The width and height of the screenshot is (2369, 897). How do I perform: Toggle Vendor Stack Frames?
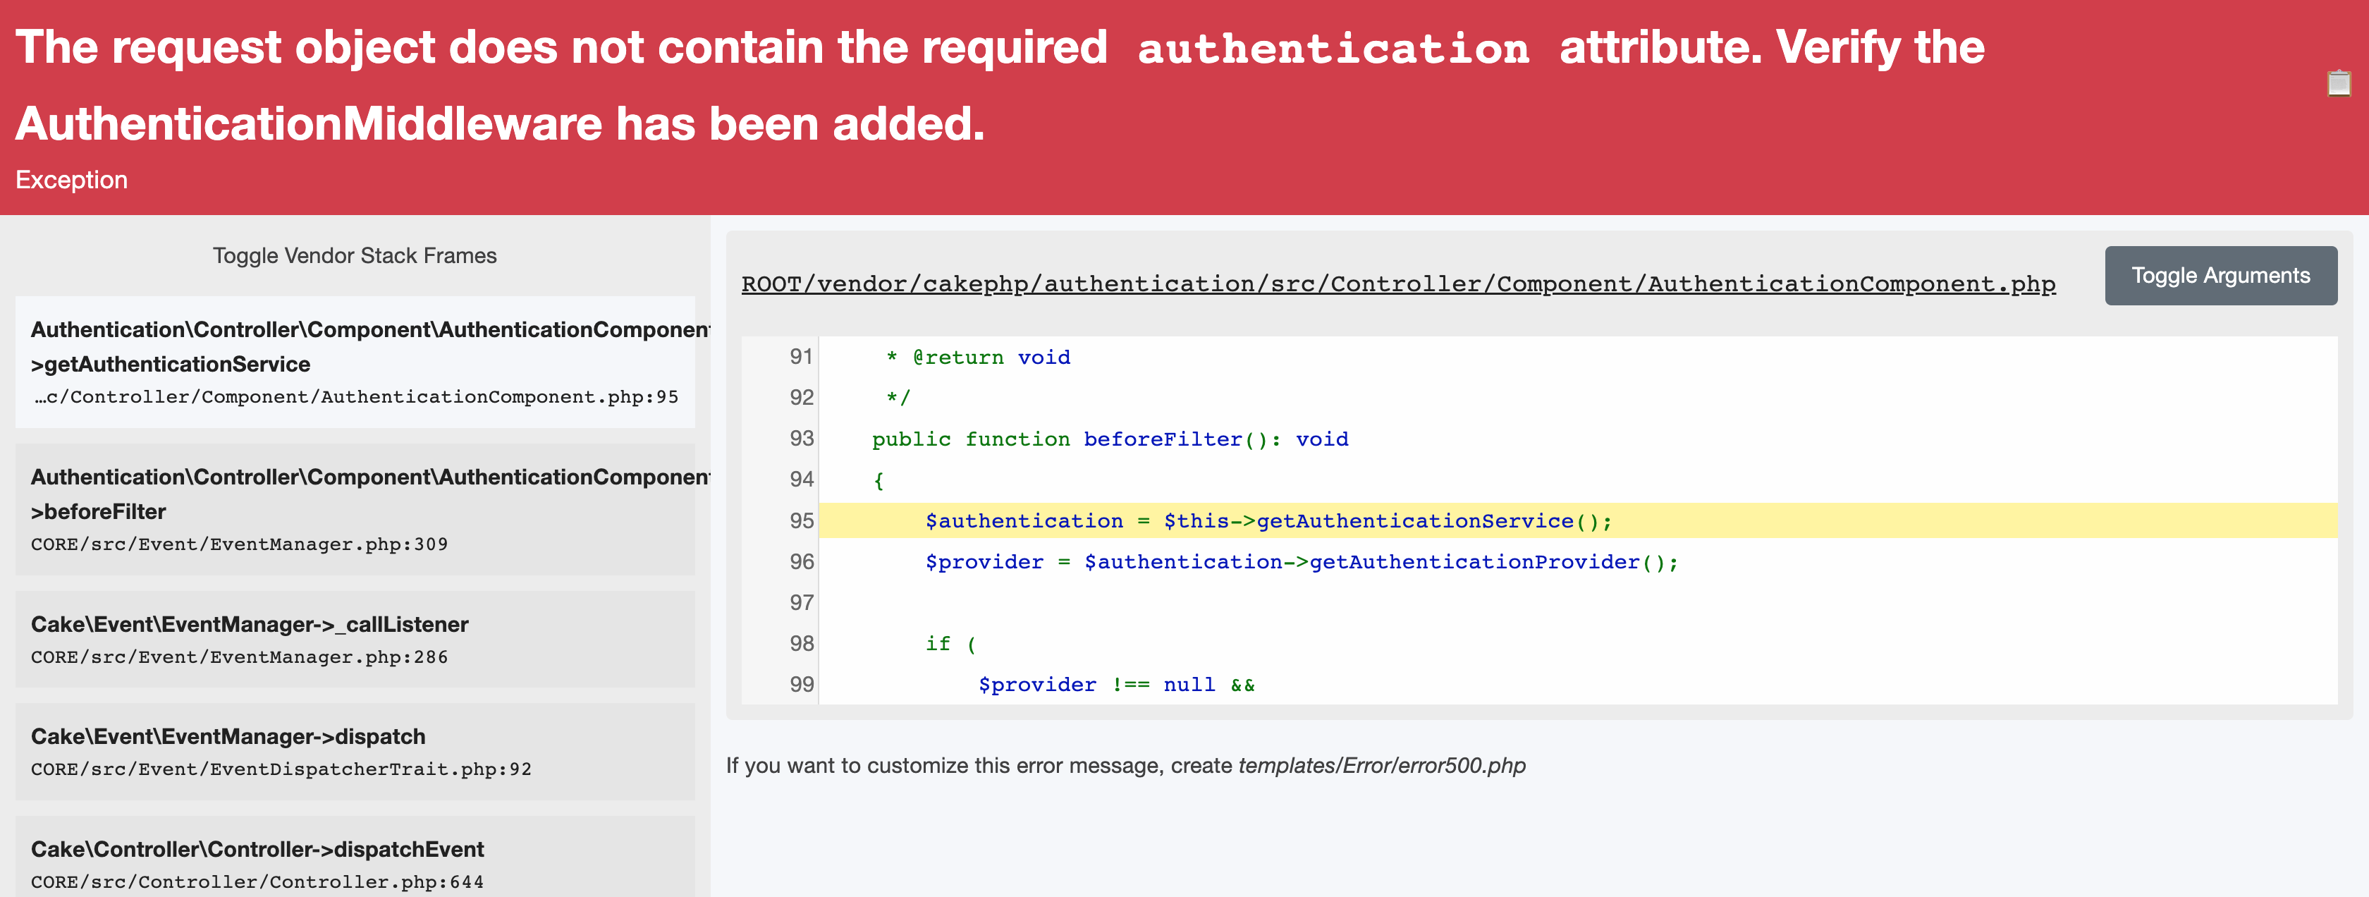[x=354, y=256]
